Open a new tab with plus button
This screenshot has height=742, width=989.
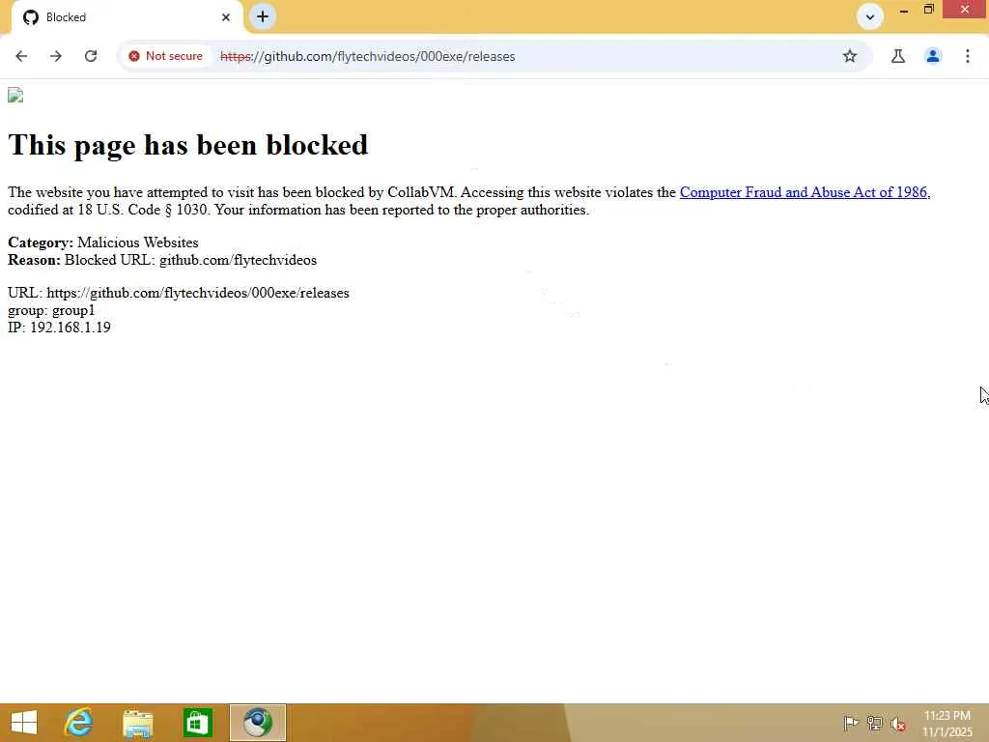[263, 16]
